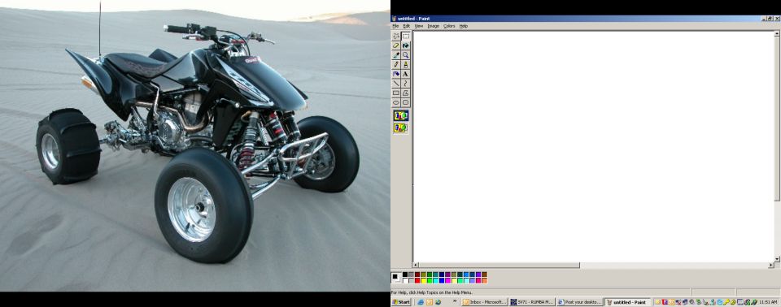Switch to the Inbox - Microsoft taskbar button
Screen dimensions: 781x307
(484, 302)
